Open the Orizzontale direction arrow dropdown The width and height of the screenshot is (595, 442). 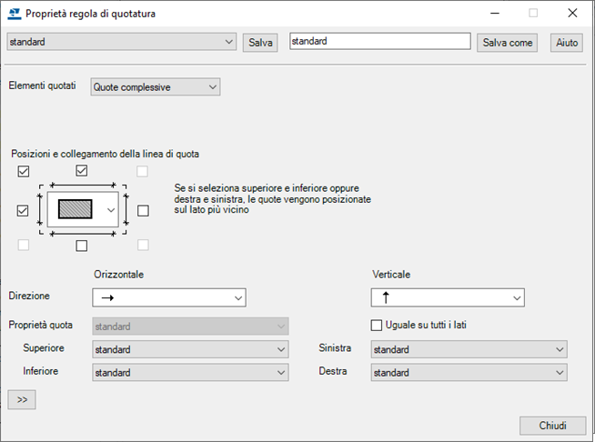pos(169,297)
